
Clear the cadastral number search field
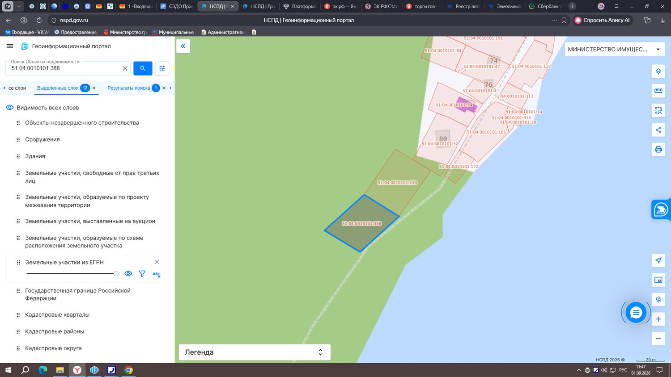point(125,68)
